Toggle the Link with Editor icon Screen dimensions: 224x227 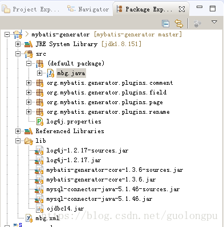(179, 23)
